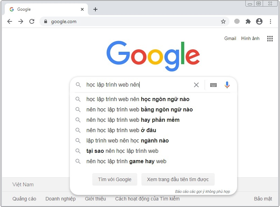This screenshot has width=280, height=207.
Task: Open the Gmail link
Action: coord(230,38)
